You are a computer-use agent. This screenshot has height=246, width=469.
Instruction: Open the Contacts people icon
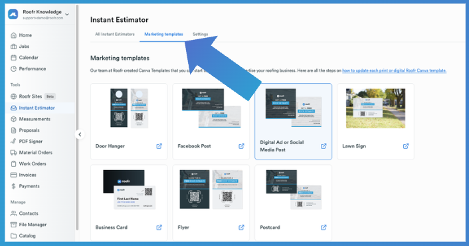coord(13,213)
